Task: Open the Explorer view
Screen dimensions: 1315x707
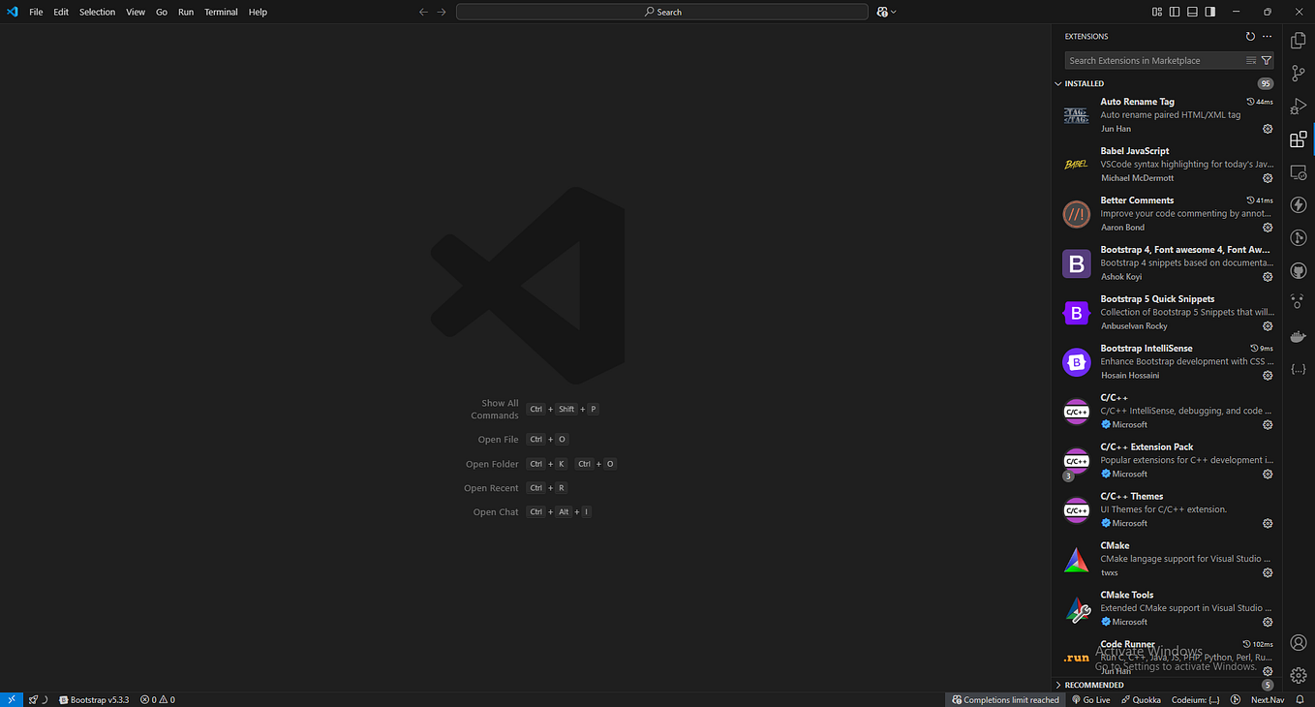Action: click(1298, 39)
